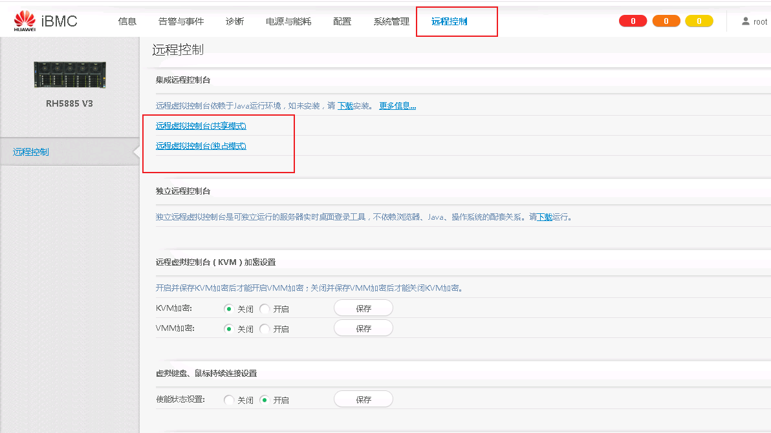Disable 使能状态设置 by selecting 关闭
This screenshot has height=433, width=771.
click(x=228, y=399)
